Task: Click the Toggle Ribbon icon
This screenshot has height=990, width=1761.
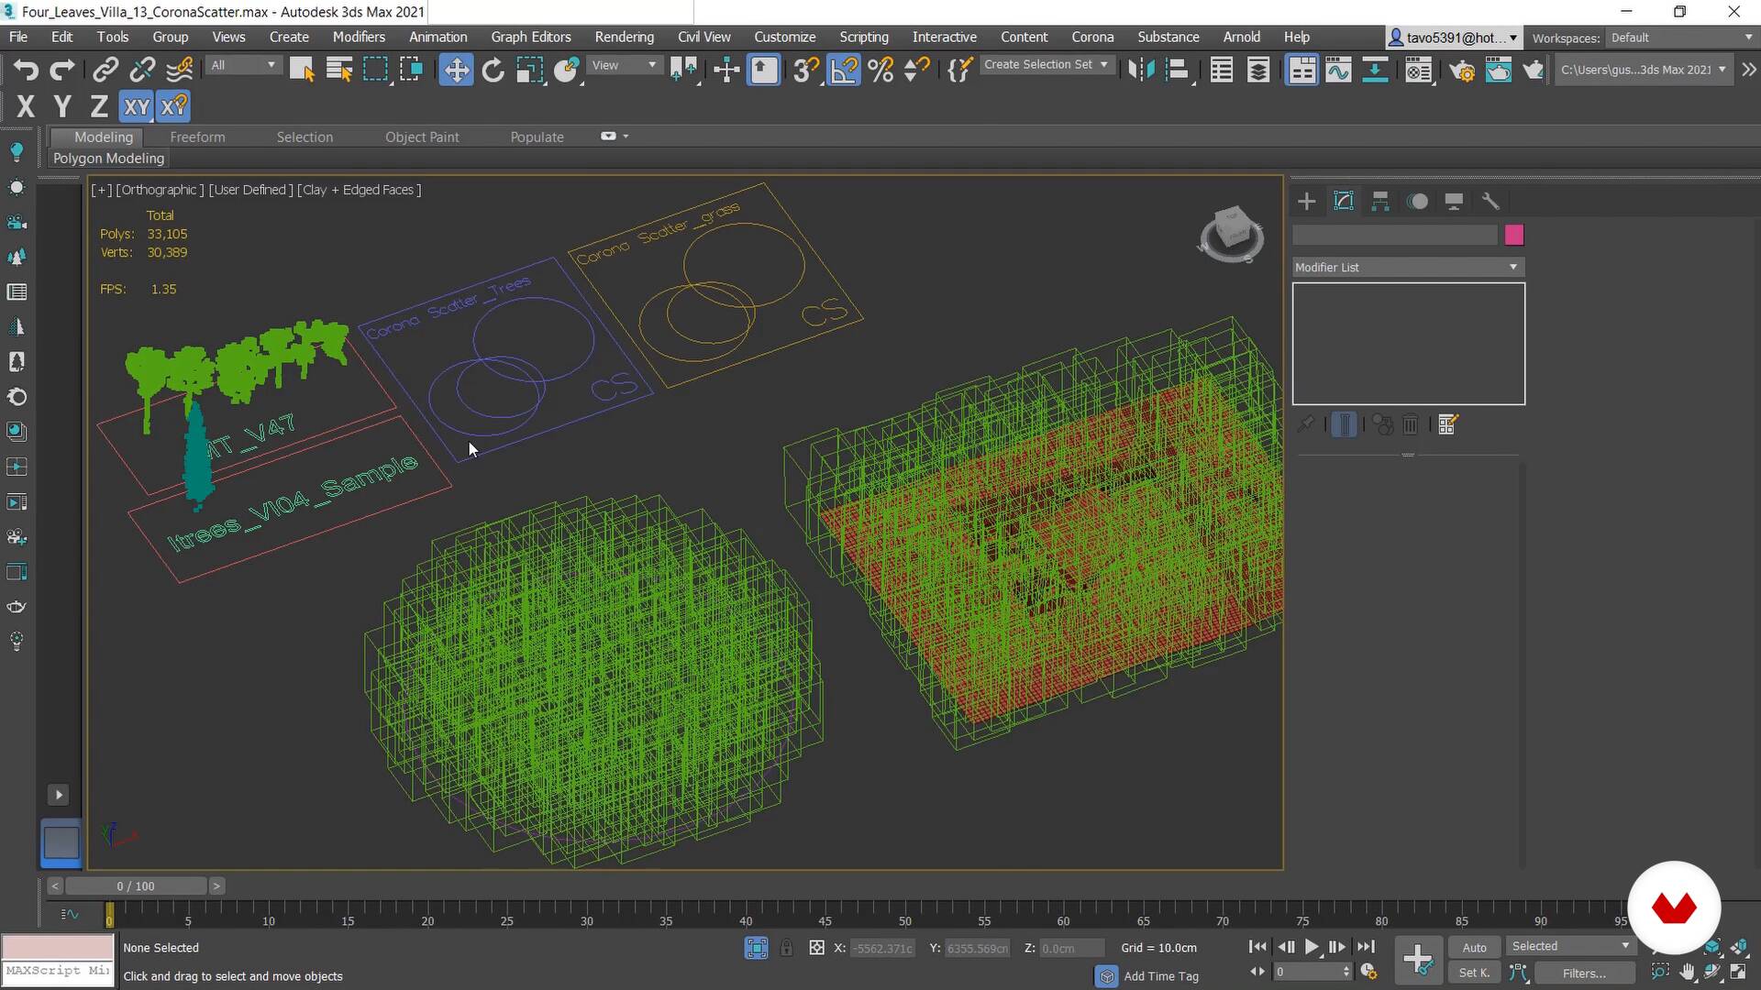Action: click(1301, 70)
